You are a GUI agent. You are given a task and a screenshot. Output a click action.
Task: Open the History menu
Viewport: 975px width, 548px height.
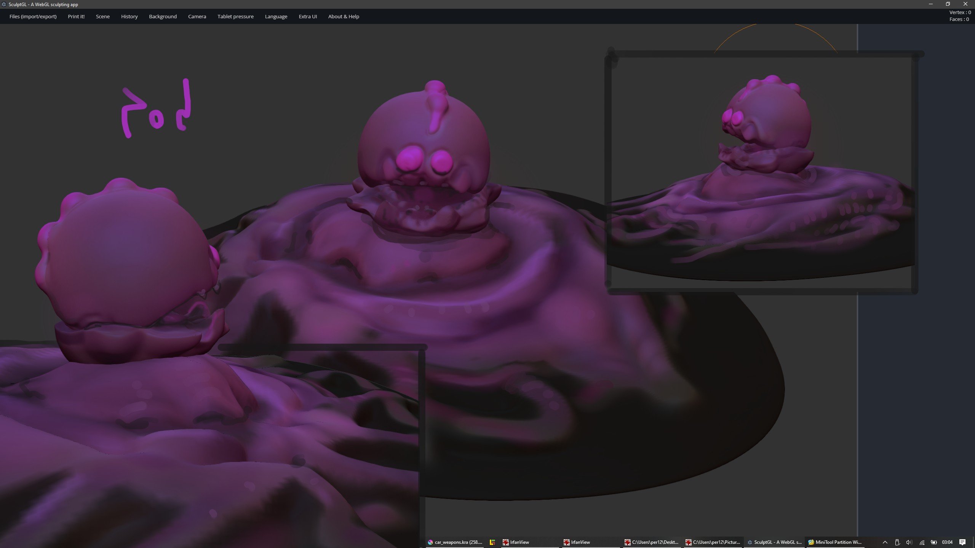(x=129, y=16)
